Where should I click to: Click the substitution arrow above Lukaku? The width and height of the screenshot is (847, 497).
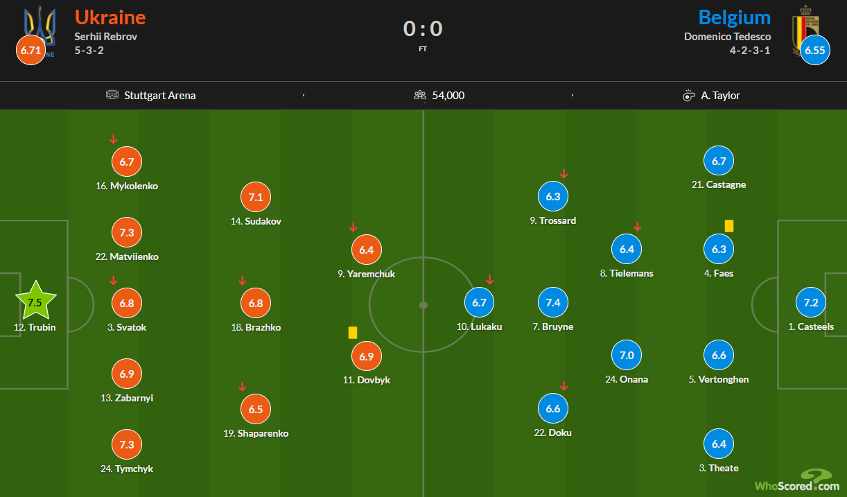point(490,280)
